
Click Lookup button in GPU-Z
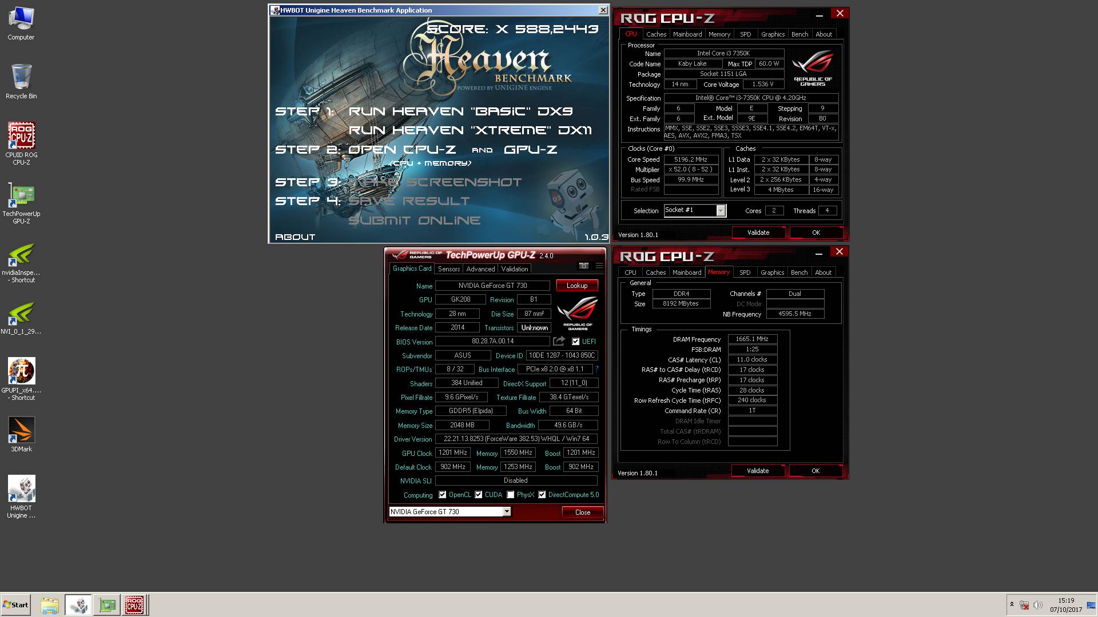click(x=577, y=286)
